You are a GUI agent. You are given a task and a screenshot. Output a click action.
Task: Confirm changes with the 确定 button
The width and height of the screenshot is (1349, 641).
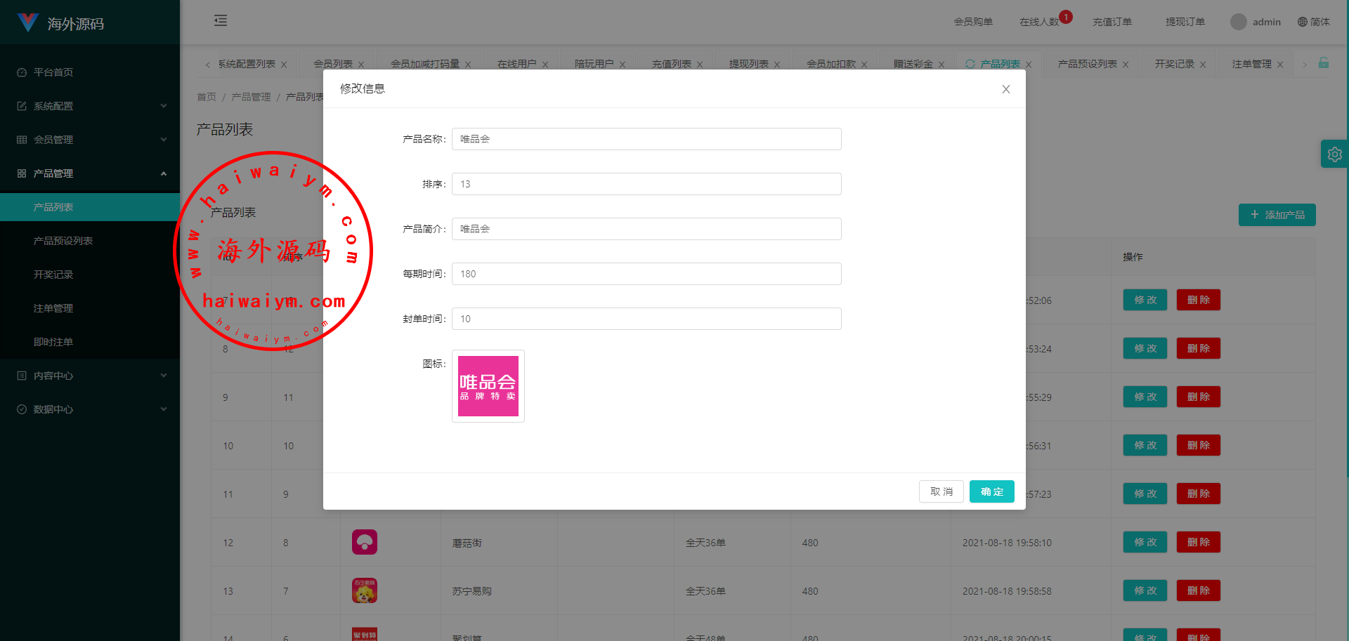pos(991,491)
